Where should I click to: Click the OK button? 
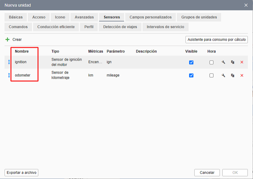pos(235,173)
